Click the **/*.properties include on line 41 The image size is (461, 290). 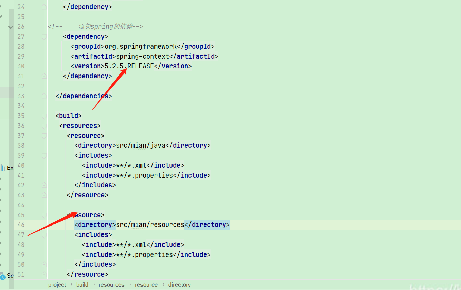tap(144, 176)
